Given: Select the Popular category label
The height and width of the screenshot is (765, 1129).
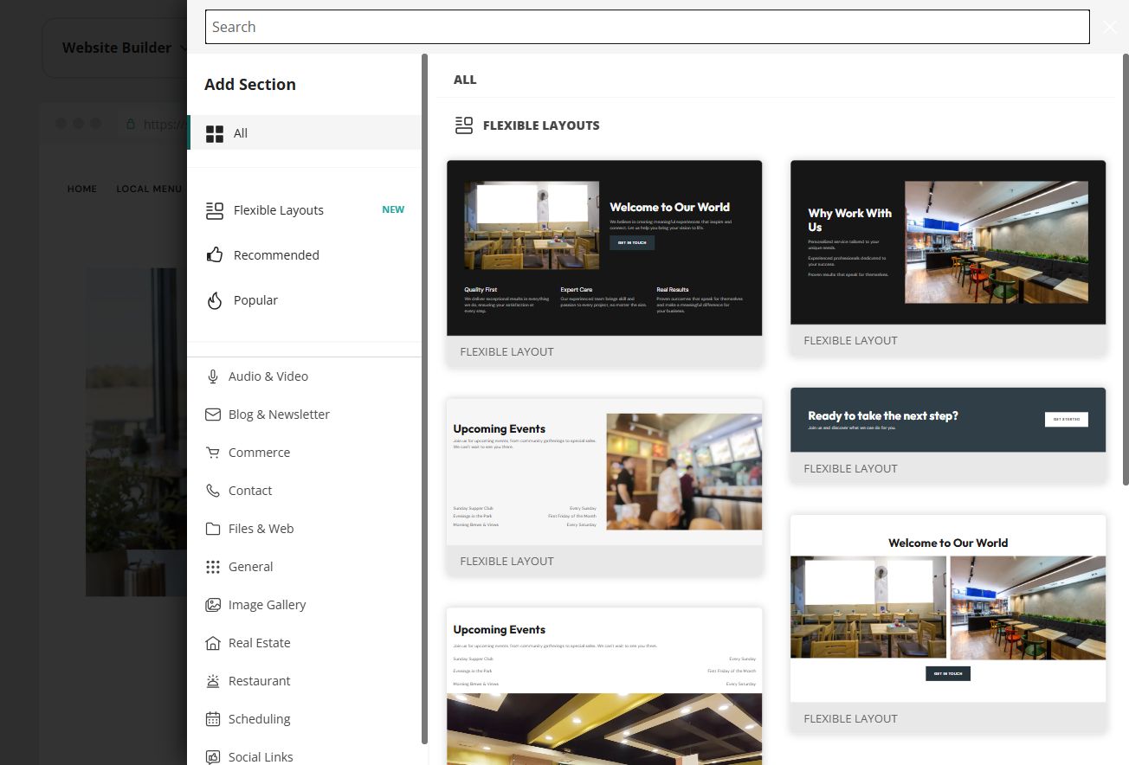Looking at the screenshot, I should tap(255, 300).
